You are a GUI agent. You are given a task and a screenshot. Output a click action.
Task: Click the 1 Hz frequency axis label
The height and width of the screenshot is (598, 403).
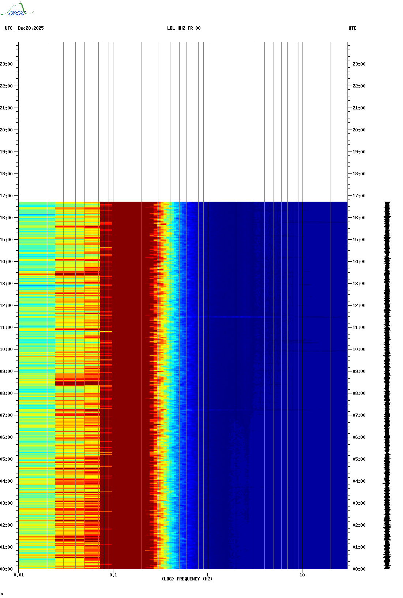[x=208, y=575]
